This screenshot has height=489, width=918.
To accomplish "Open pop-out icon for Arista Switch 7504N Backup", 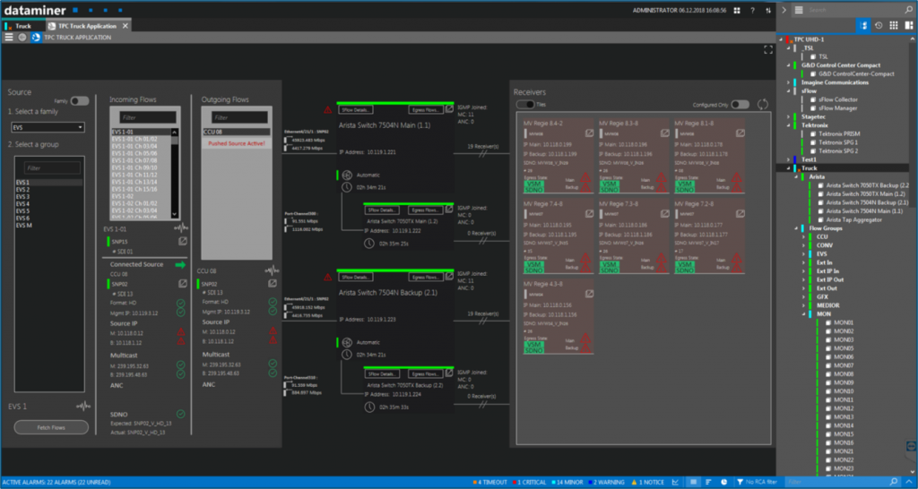I will [449, 277].
